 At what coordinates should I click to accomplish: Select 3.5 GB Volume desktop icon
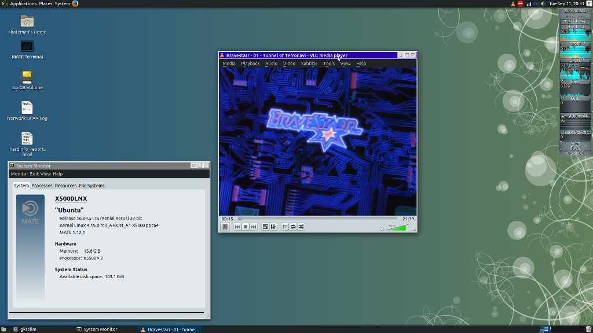[27, 80]
